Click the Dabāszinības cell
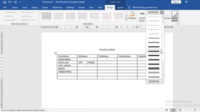200x112 pixels. pyautogui.click(x=67, y=72)
